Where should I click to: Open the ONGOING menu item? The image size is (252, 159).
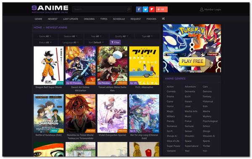click(89, 19)
